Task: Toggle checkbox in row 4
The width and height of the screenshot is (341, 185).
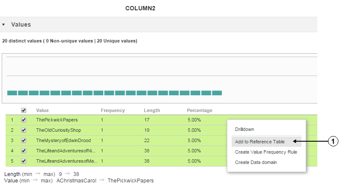Action: click(x=24, y=151)
